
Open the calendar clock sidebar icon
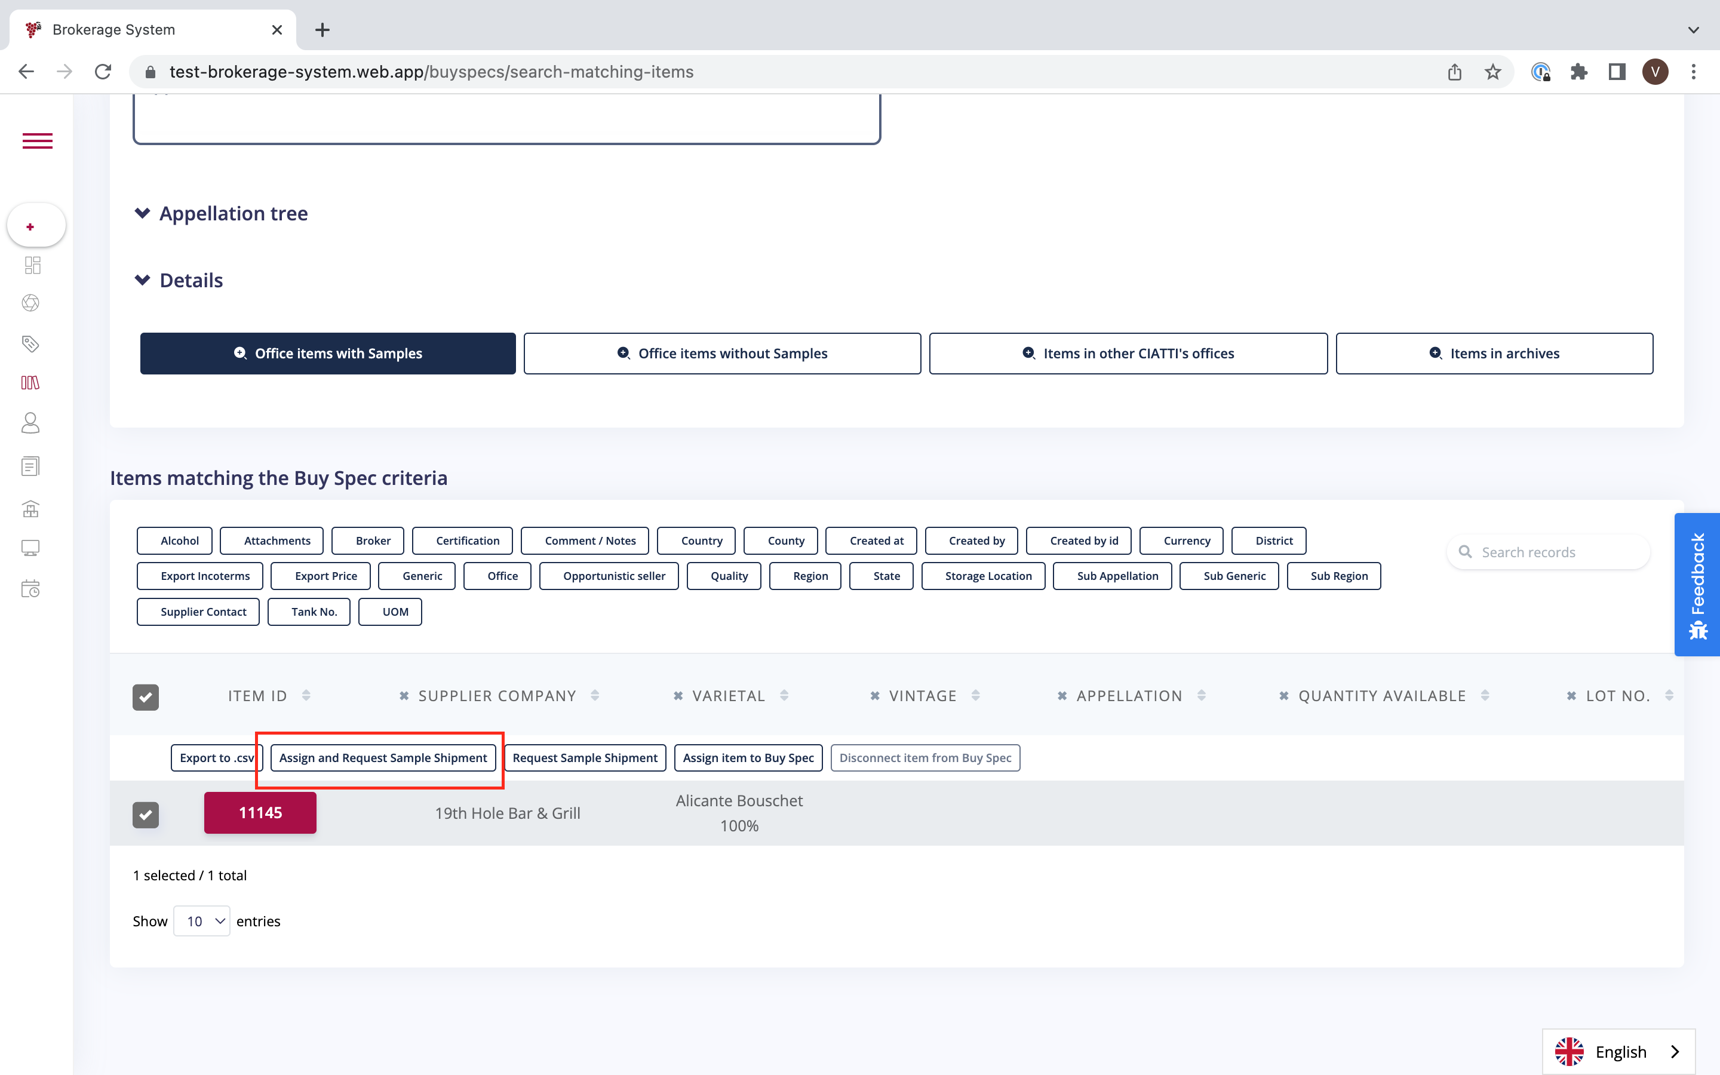coord(30,588)
